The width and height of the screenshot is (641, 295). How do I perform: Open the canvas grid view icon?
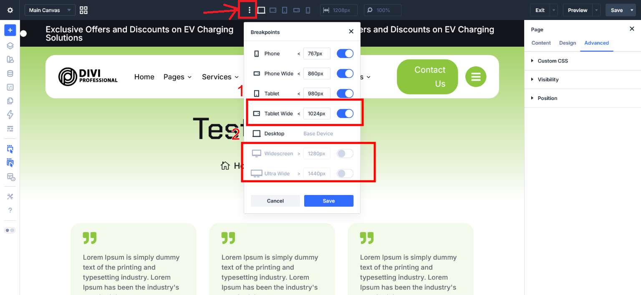pyautogui.click(x=83, y=10)
